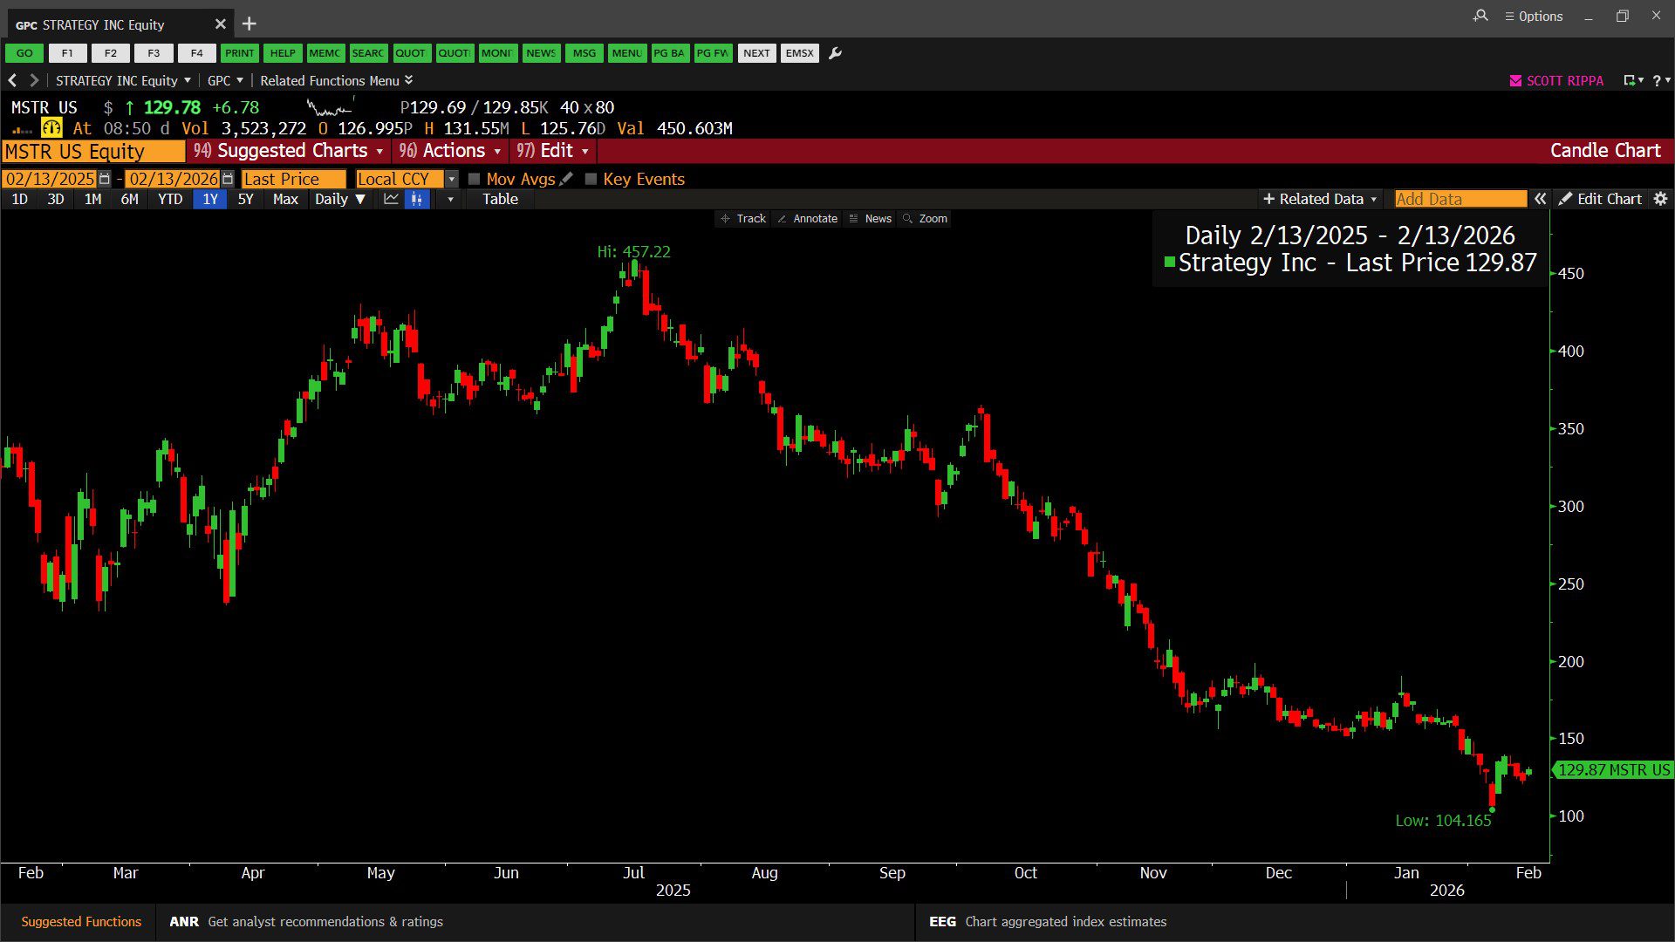Go forward with the right arrow
Viewport: 1675px width, 942px height.
[34, 80]
